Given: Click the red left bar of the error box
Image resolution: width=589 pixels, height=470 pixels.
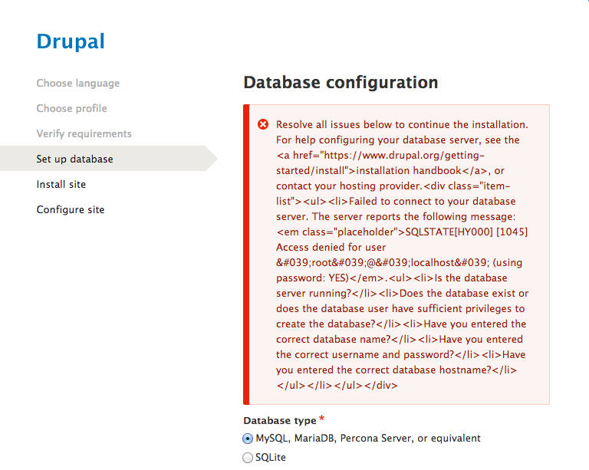Looking at the screenshot, I should click(246, 255).
